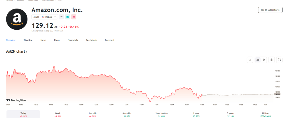Click the 130.00 price axis label
The image size is (284, 118).
277,87
